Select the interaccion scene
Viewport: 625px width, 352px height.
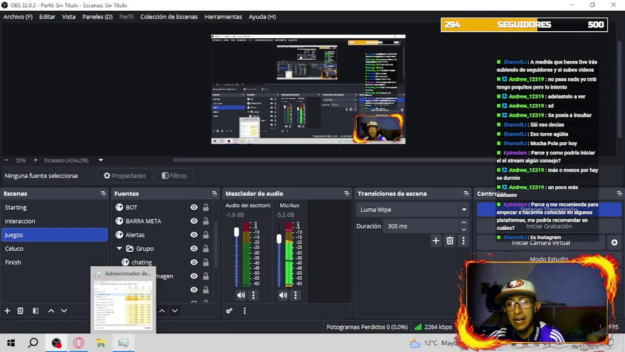tap(54, 221)
